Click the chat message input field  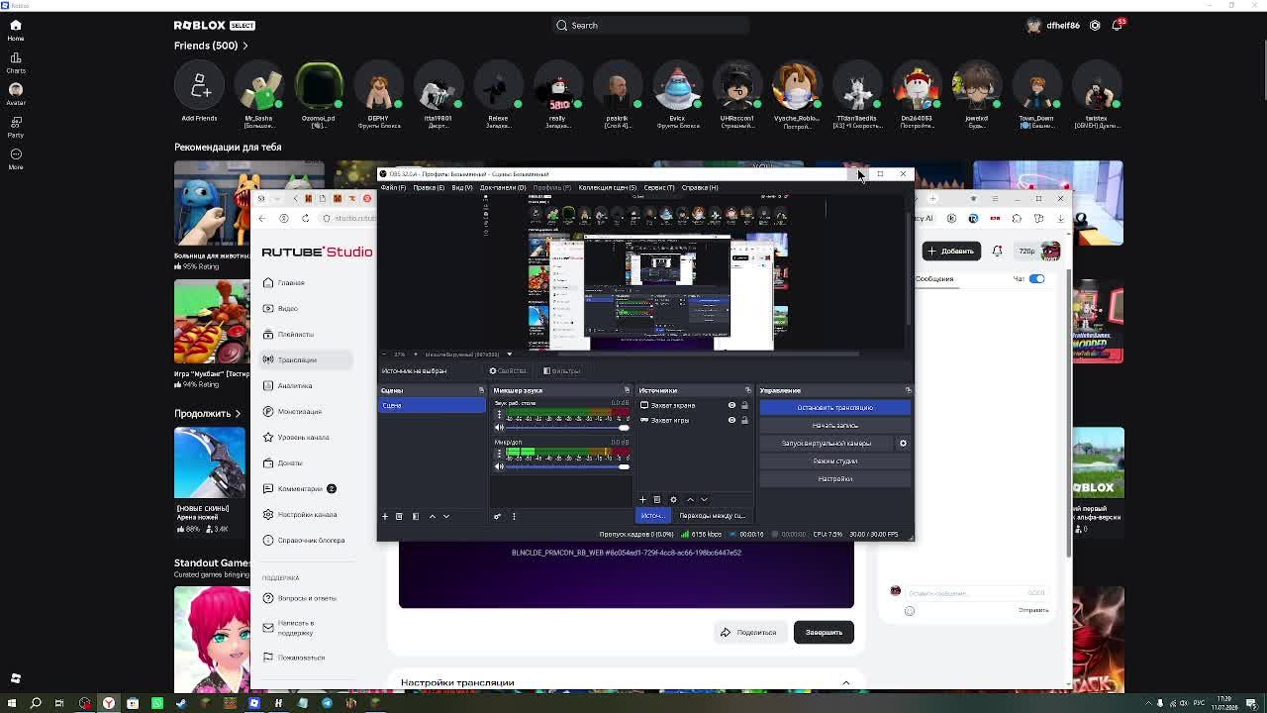tap(976, 593)
